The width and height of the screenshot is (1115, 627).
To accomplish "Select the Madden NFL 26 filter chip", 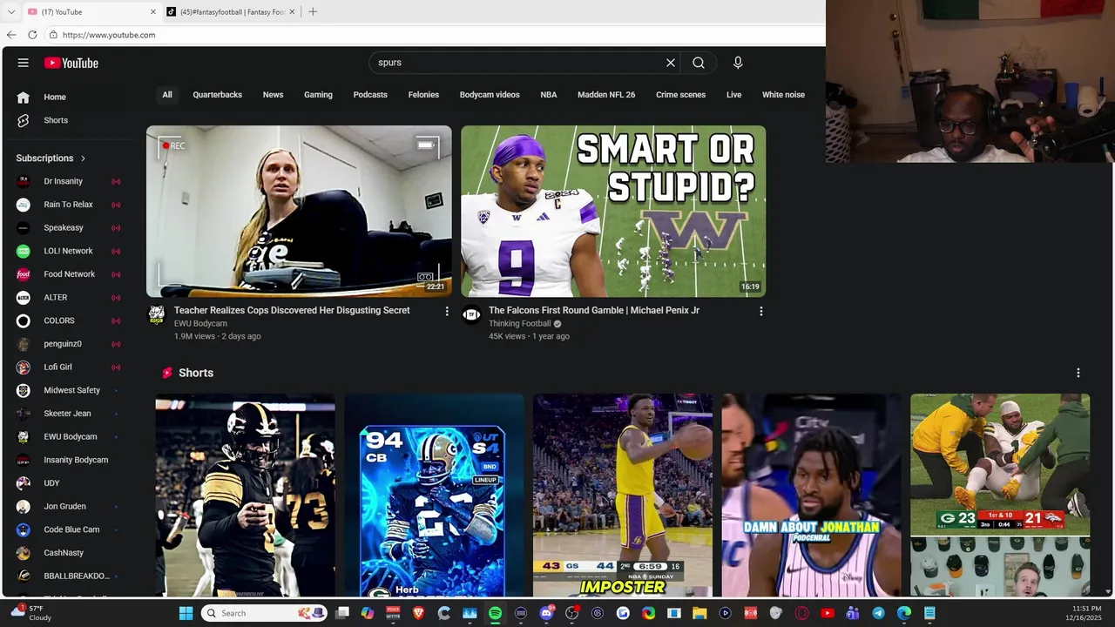I will 606,95.
